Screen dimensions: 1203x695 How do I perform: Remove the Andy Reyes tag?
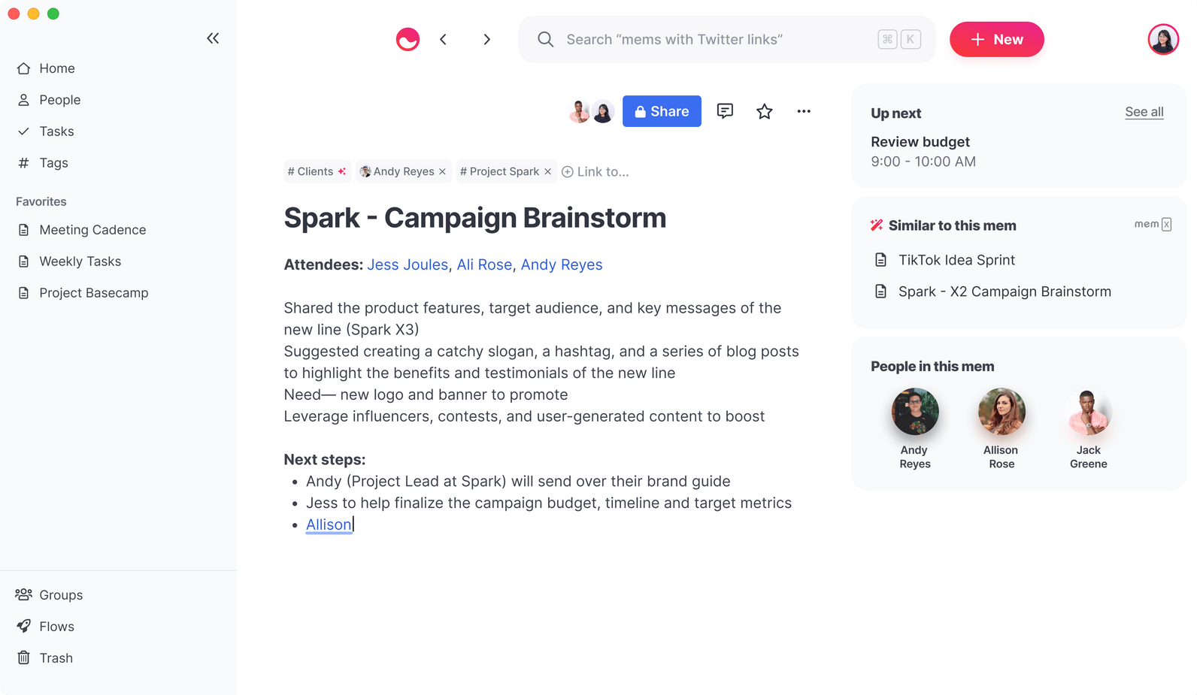pos(442,171)
